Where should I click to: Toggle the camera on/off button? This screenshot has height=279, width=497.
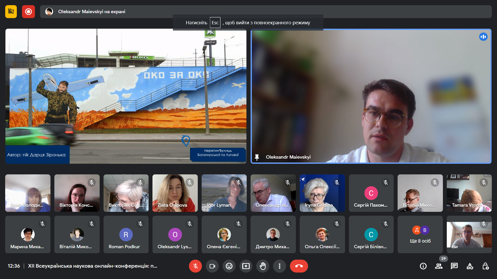click(x=212, y=266)
